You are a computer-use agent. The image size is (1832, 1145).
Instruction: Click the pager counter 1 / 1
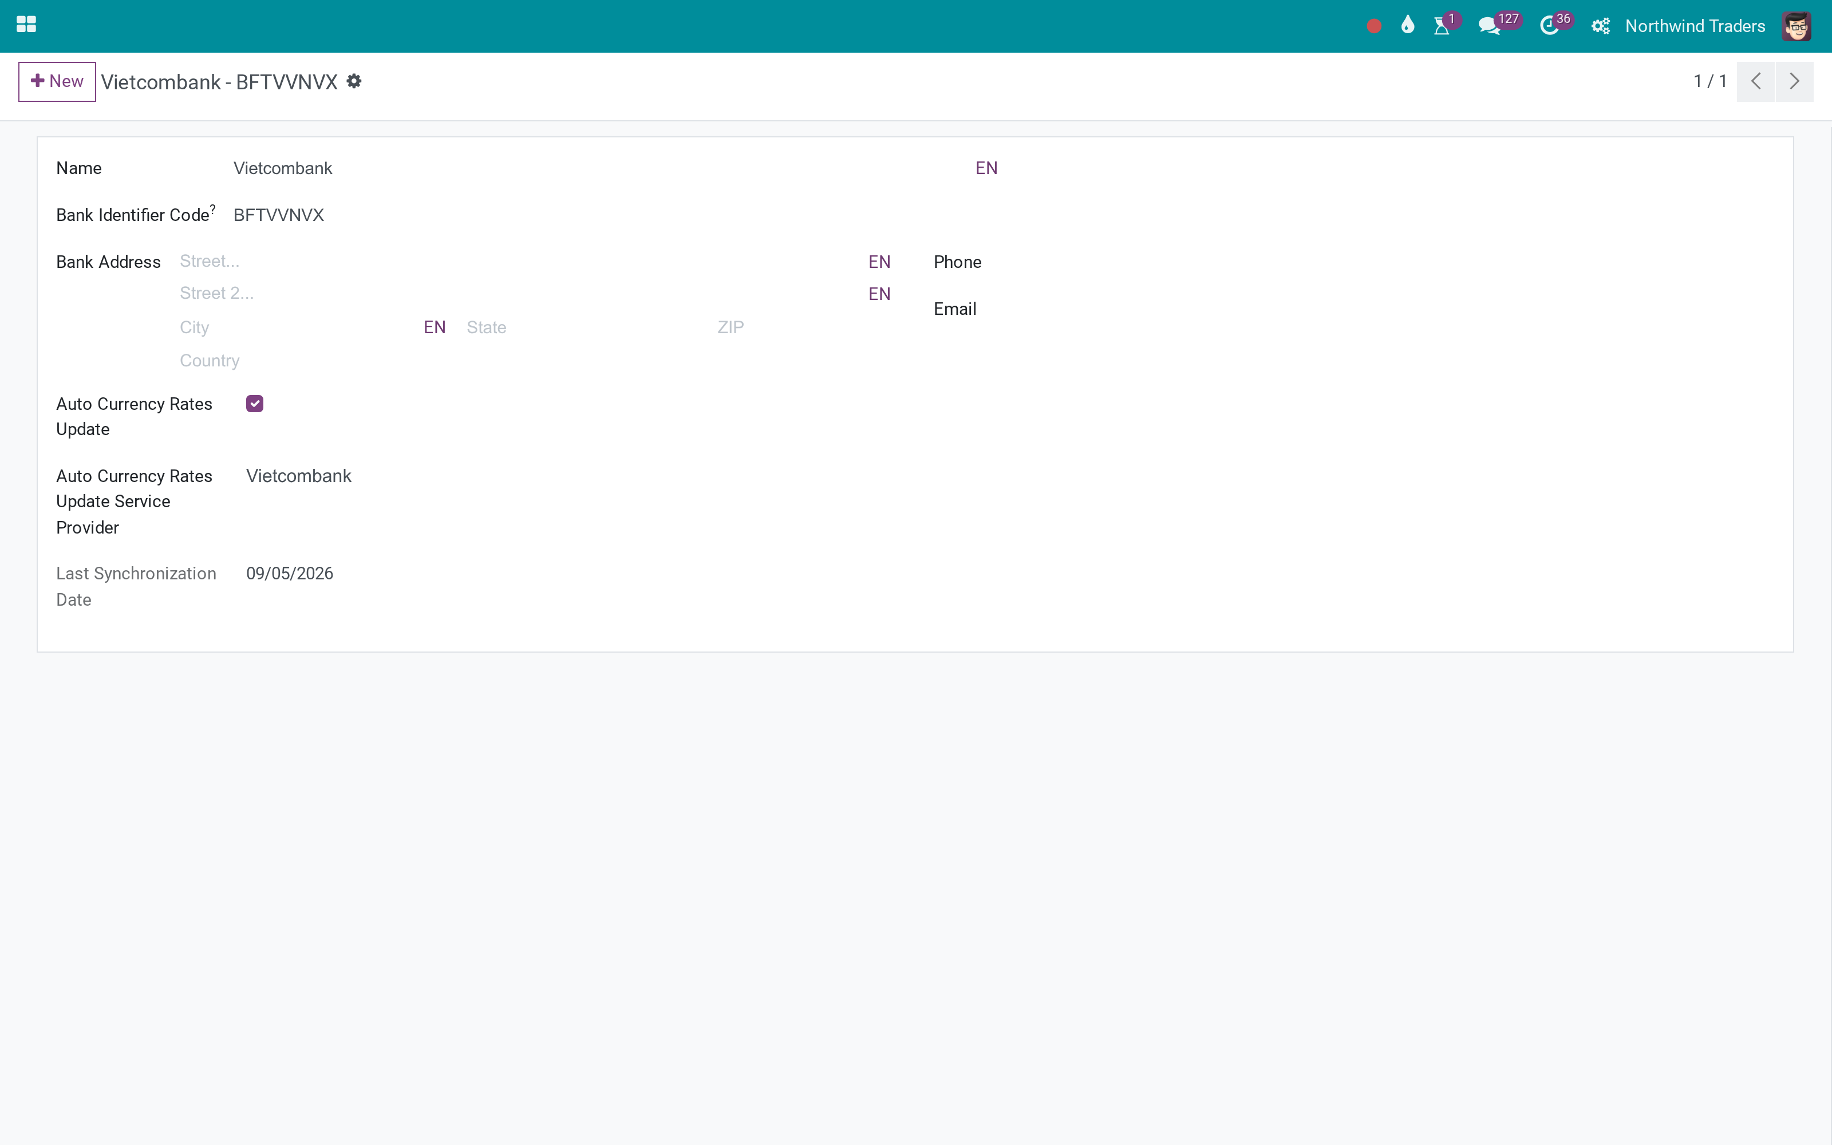click(x=1710, y=81)
